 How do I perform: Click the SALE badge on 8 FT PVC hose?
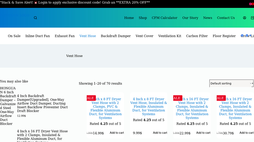click(91, 98)
